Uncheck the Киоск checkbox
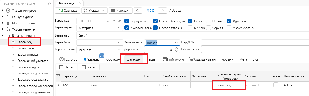Screen dimensions: 309x96 [190, 21]
